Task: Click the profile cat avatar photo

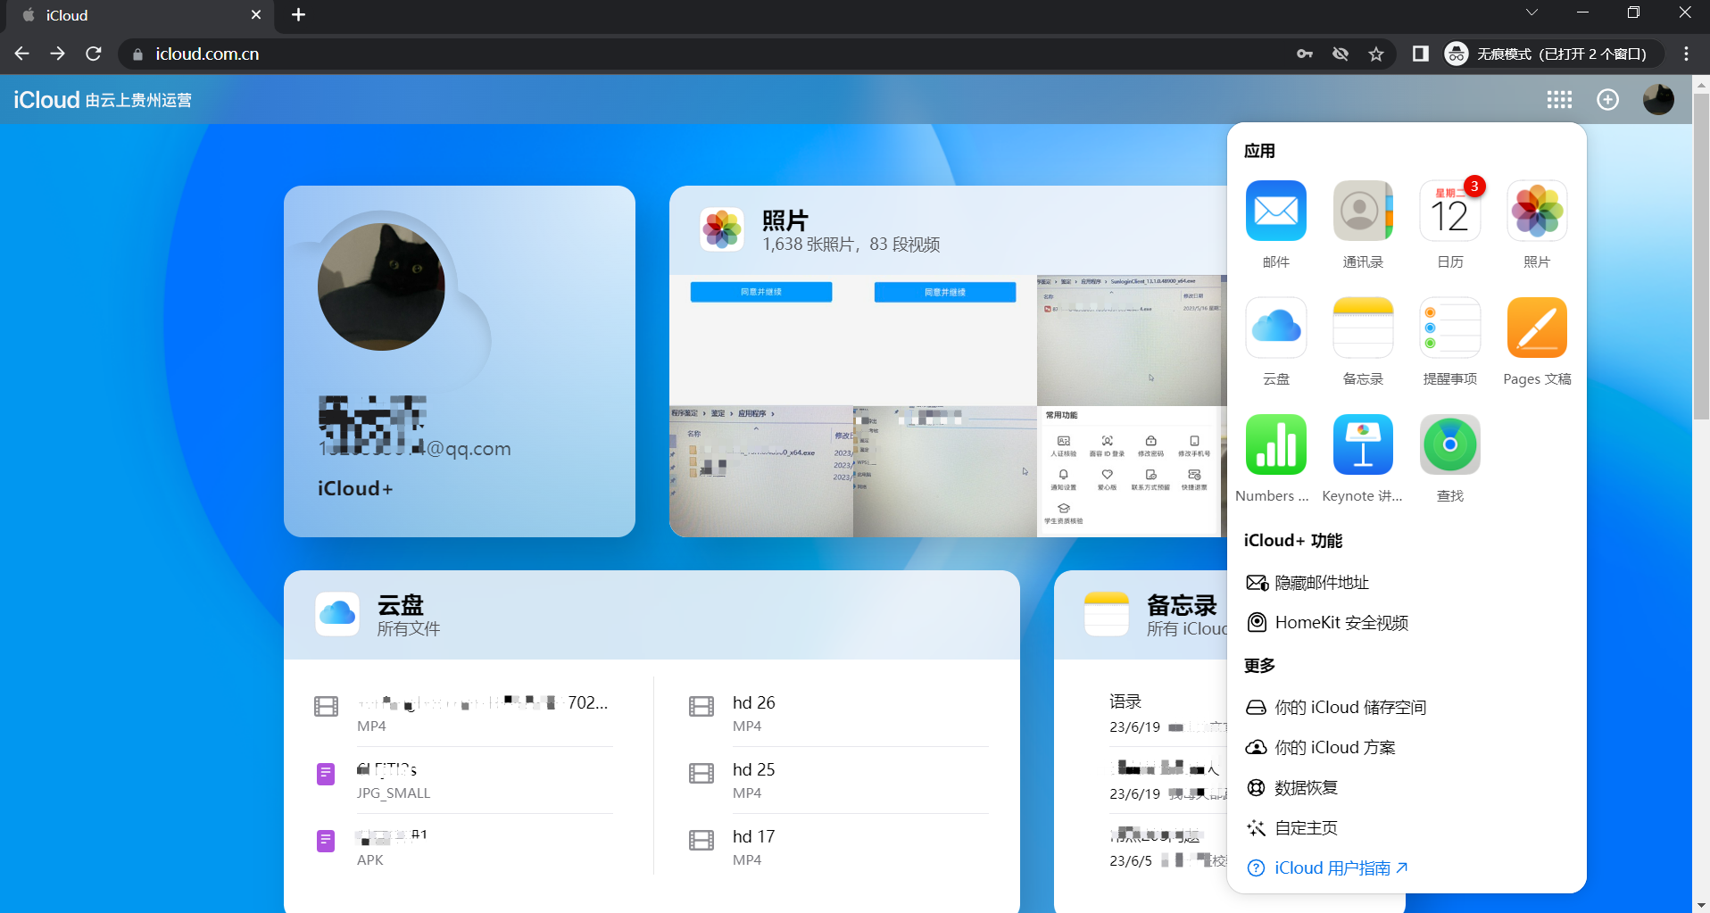Action: [381, 286]
